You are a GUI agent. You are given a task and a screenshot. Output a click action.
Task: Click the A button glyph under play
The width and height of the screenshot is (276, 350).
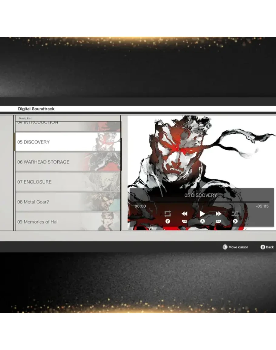click(x=202, y=222)
